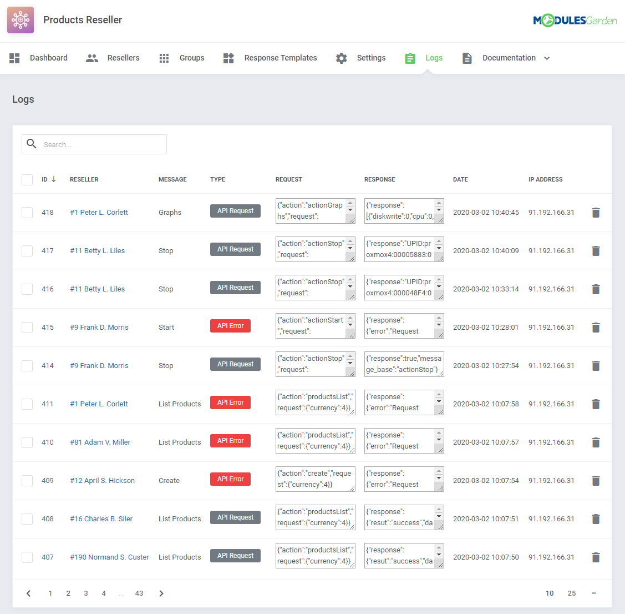
Task: Go to previous page arrow
Action: (29, 593)
